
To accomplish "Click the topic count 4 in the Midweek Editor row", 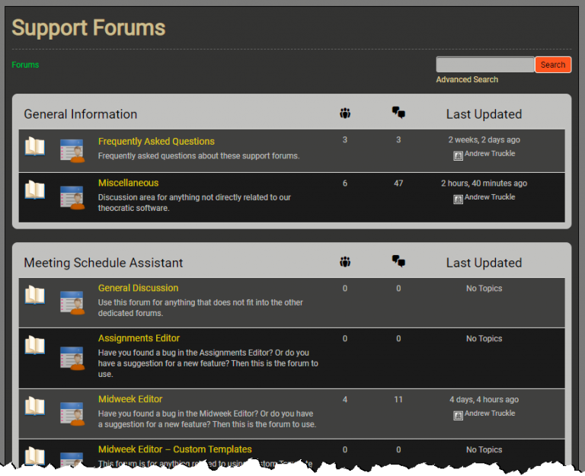I will [345, 400].
